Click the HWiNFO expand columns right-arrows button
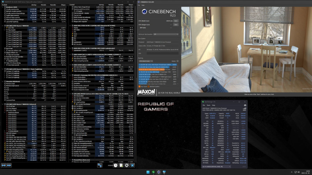The height and width of the screenshot is (175, 312). 9,165
